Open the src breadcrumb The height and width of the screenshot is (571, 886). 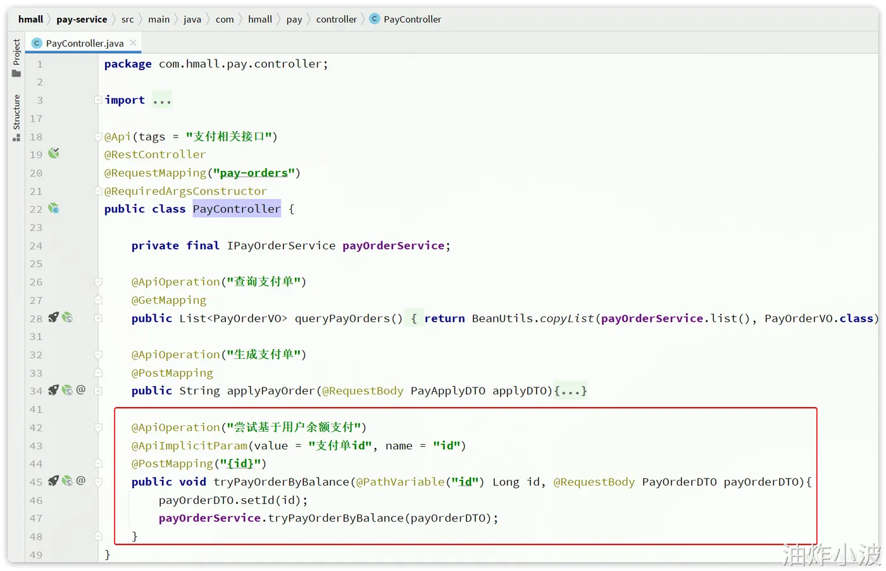pos(127,19)
